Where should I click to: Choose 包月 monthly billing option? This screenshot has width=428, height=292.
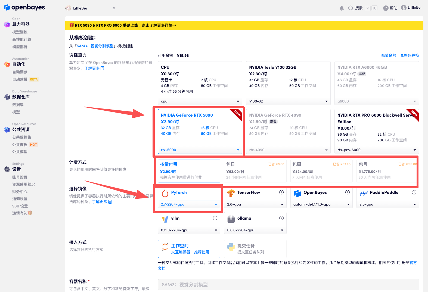388,171
